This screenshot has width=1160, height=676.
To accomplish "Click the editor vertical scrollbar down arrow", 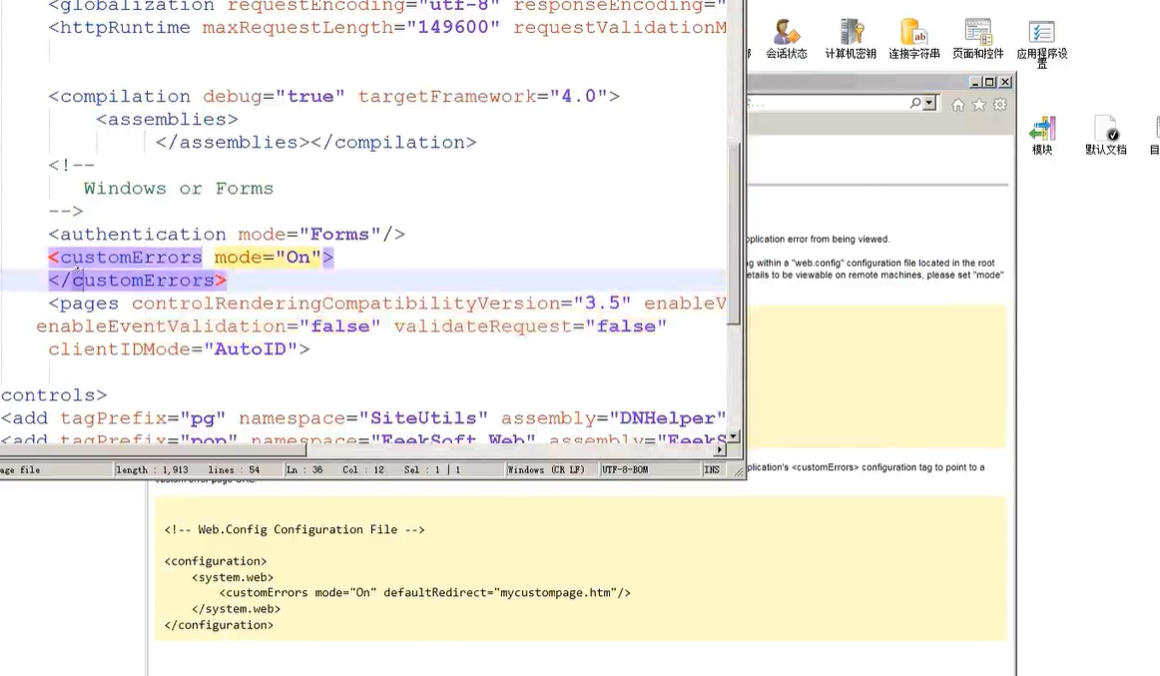I will 734,436.
